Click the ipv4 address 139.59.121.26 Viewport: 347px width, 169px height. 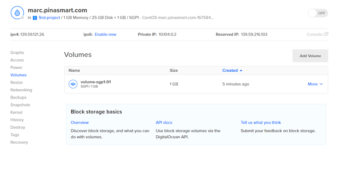(32, 35)
